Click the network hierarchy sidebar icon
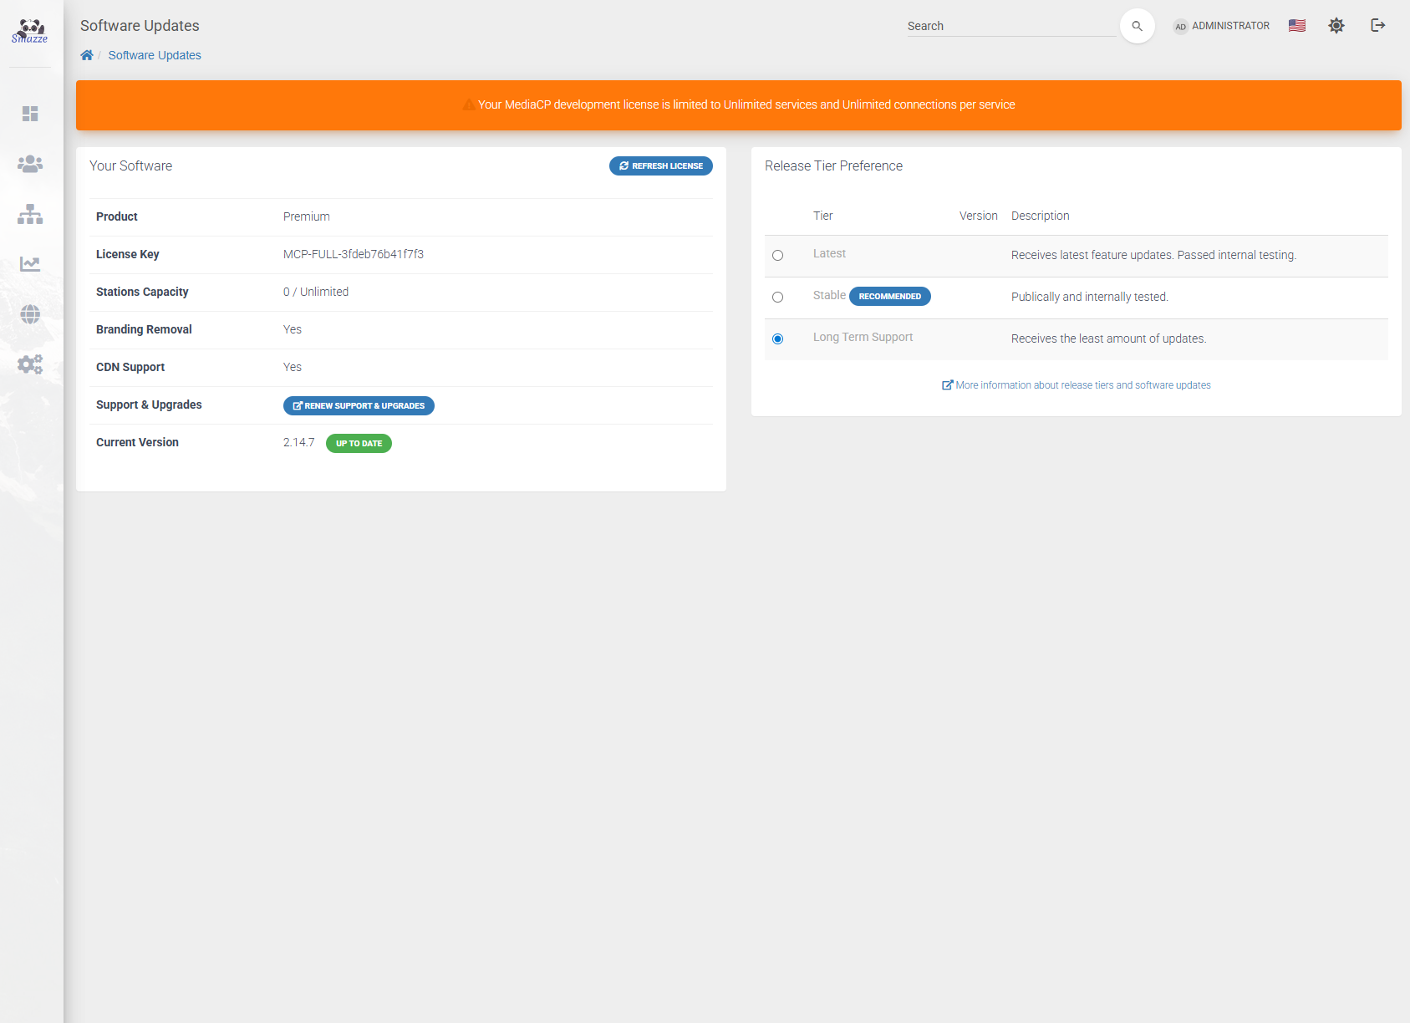Viewport: 1410px width, 1023px height. pyautogui.click(x=30, y=214)
